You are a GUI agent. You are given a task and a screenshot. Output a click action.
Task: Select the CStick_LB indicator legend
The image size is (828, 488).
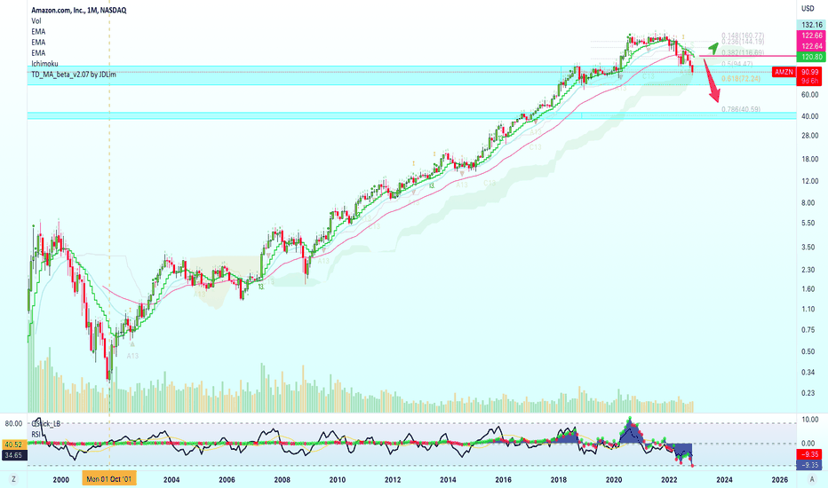[46, 423]
